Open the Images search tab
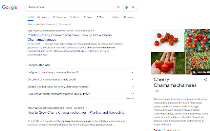Viewport: 210px width, 131px height. [43, 17]
